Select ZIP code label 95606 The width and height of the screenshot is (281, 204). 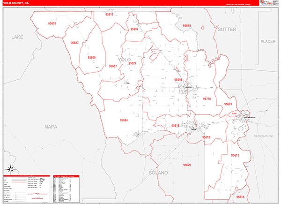[92, 58]
